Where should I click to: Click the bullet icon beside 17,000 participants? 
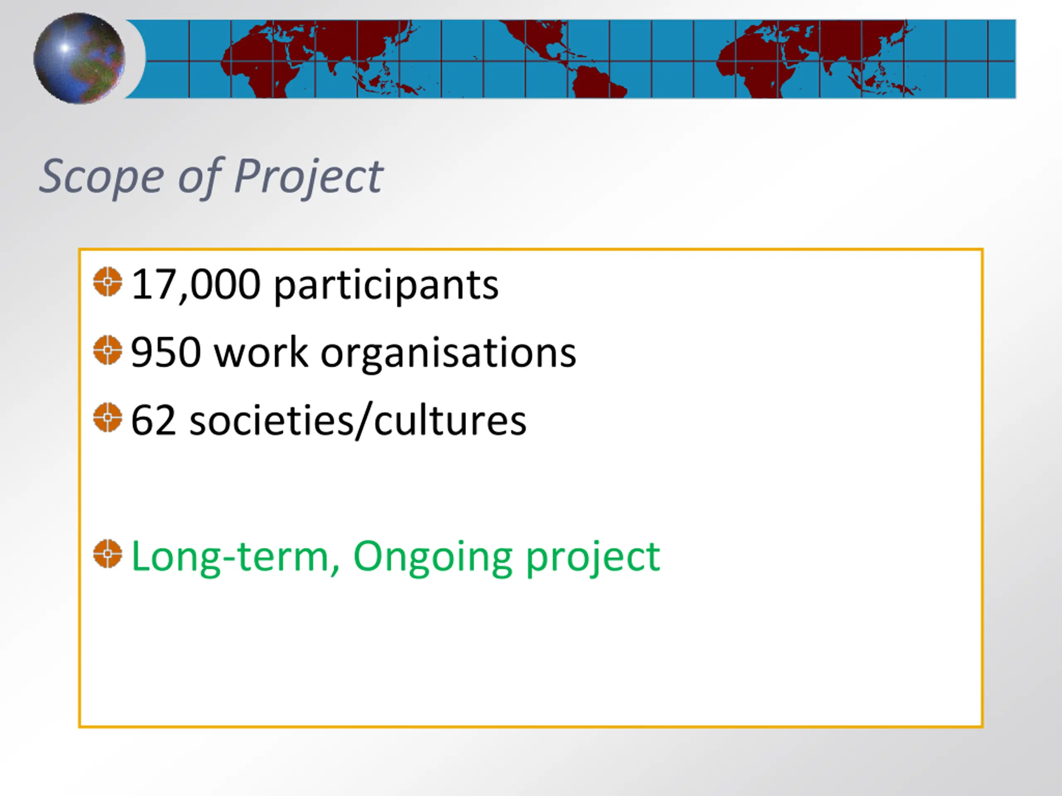tap(107, 282)
